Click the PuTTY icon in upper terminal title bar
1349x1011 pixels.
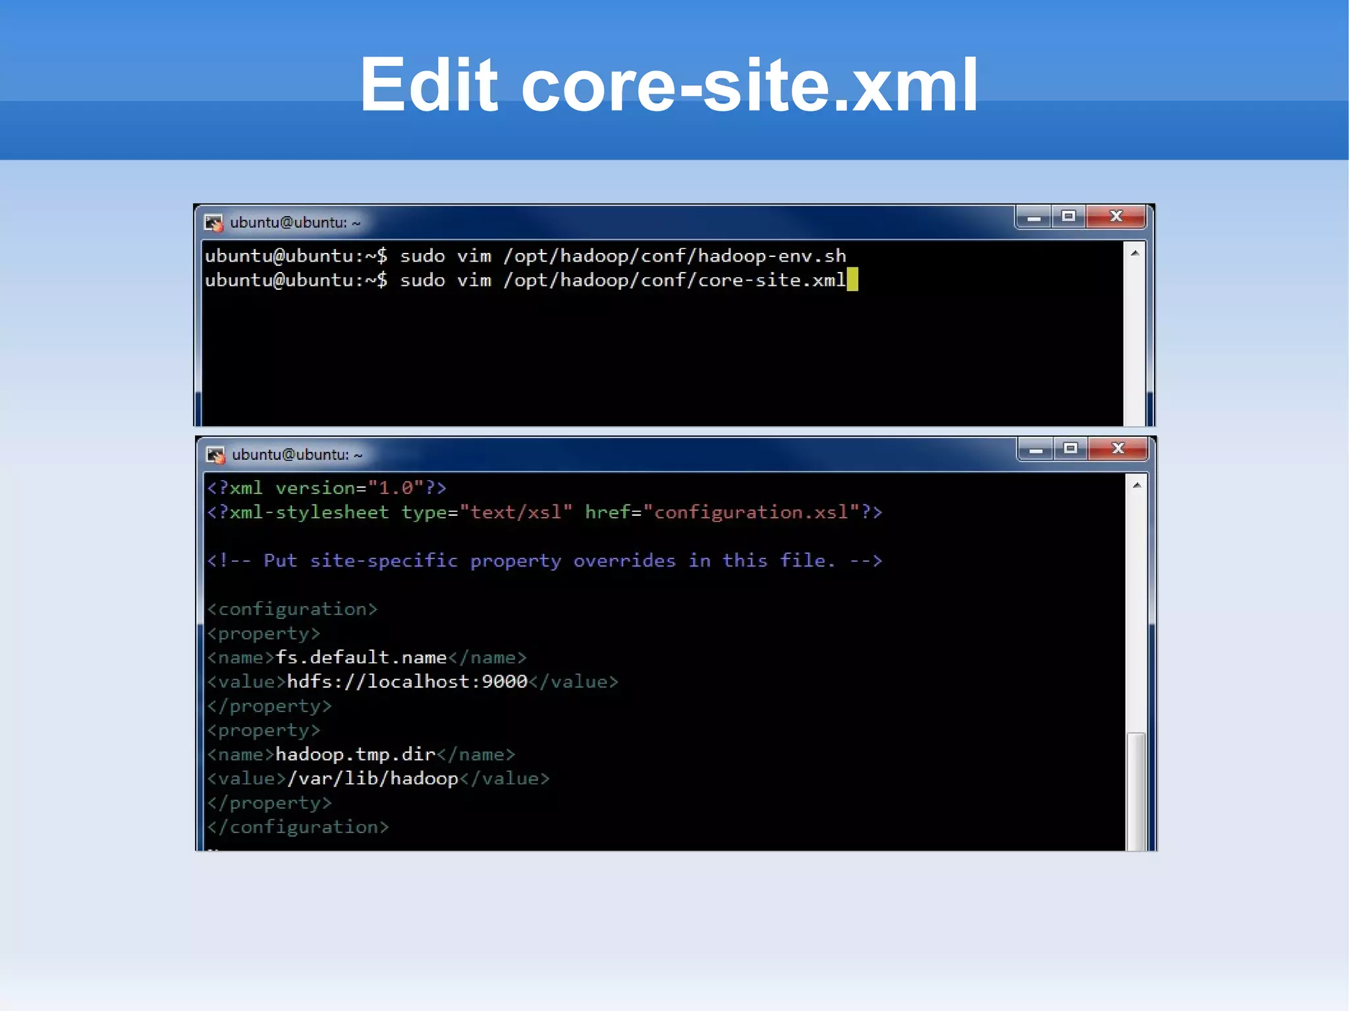tap(213, 223)
